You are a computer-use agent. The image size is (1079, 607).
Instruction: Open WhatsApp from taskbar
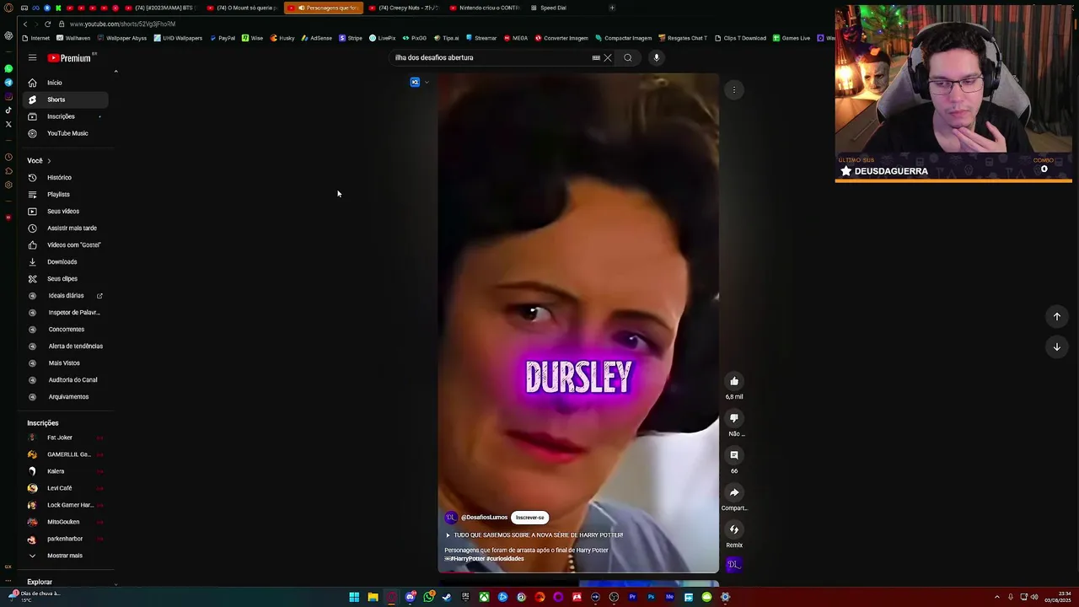click(x=429, y=597)
